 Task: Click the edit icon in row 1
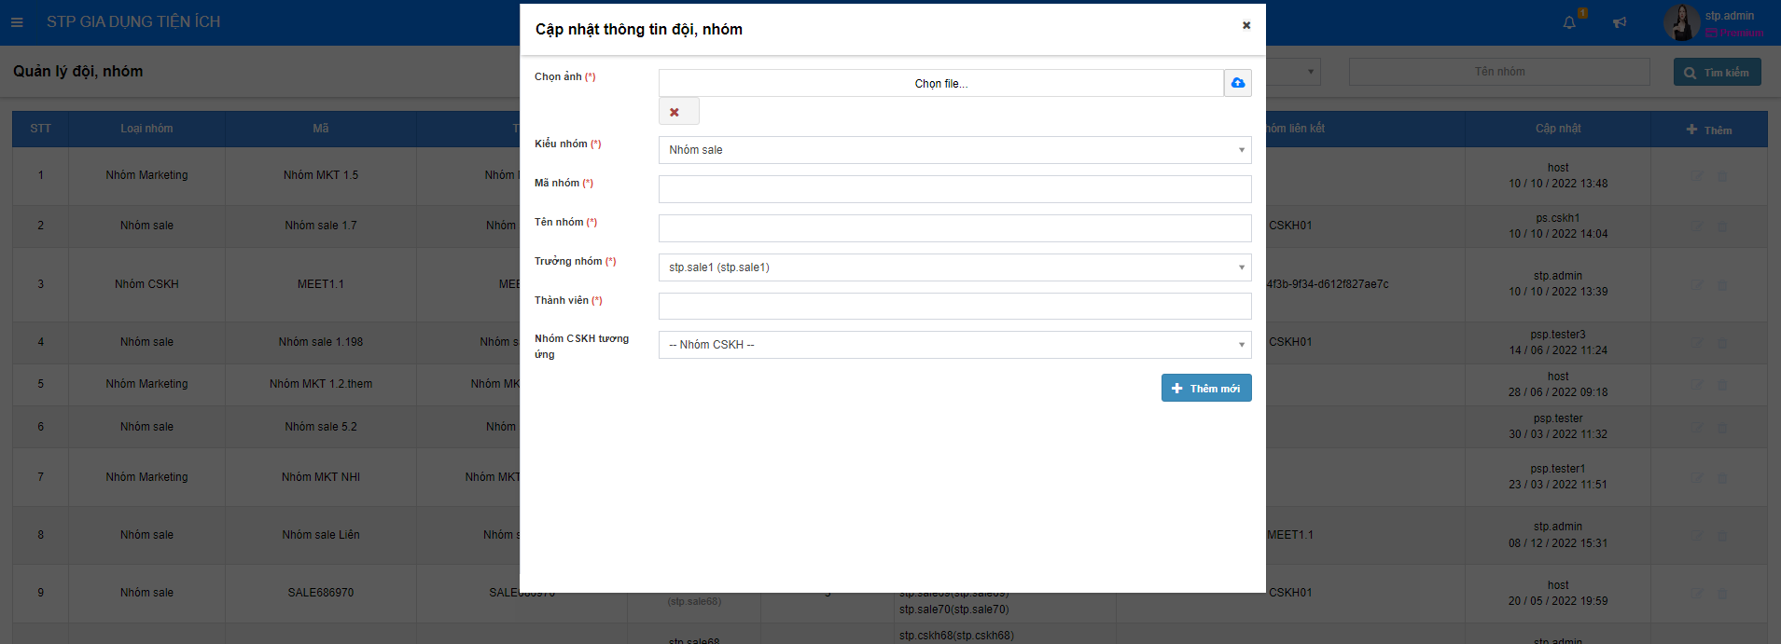(x=1697, y=175)
